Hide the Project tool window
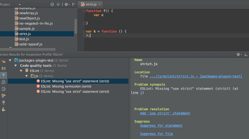249x139 pixels. 74,4
